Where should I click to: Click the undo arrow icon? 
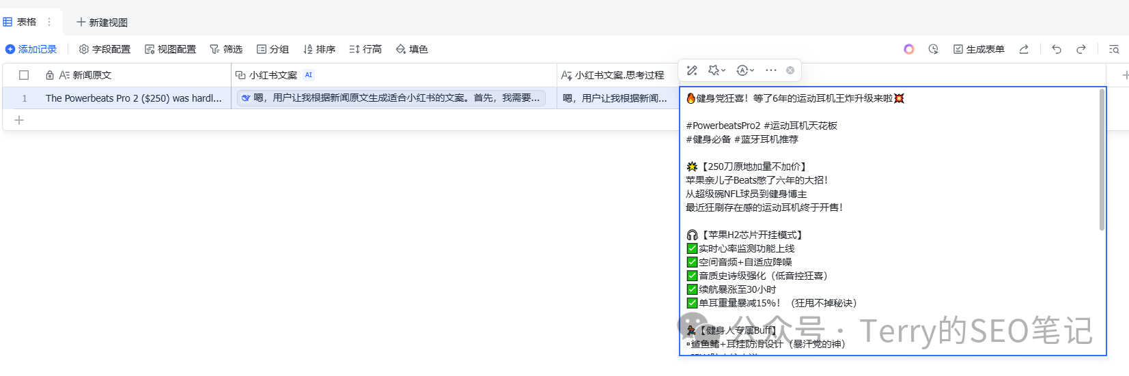[x=1057, y=49]
